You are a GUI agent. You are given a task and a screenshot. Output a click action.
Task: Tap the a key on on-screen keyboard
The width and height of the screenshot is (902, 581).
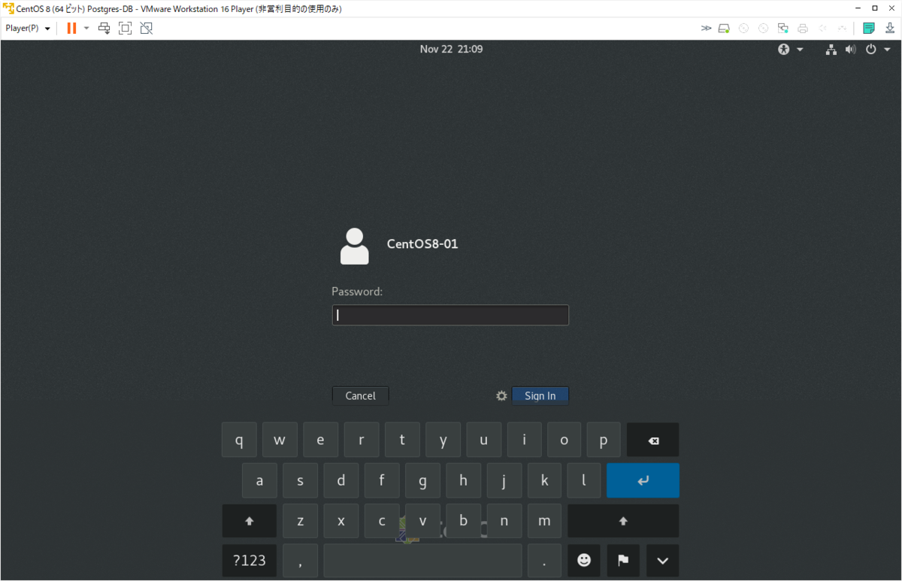click(x=260, y=480)
